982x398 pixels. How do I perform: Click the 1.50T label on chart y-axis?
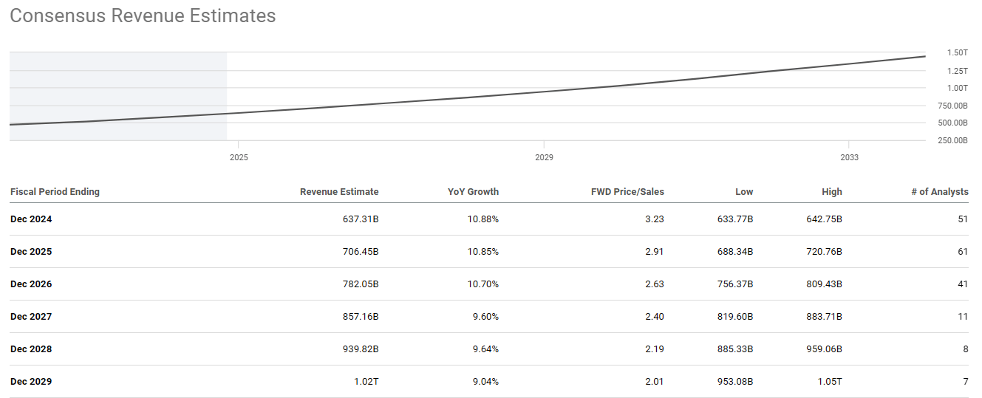[x=957, y=53]
